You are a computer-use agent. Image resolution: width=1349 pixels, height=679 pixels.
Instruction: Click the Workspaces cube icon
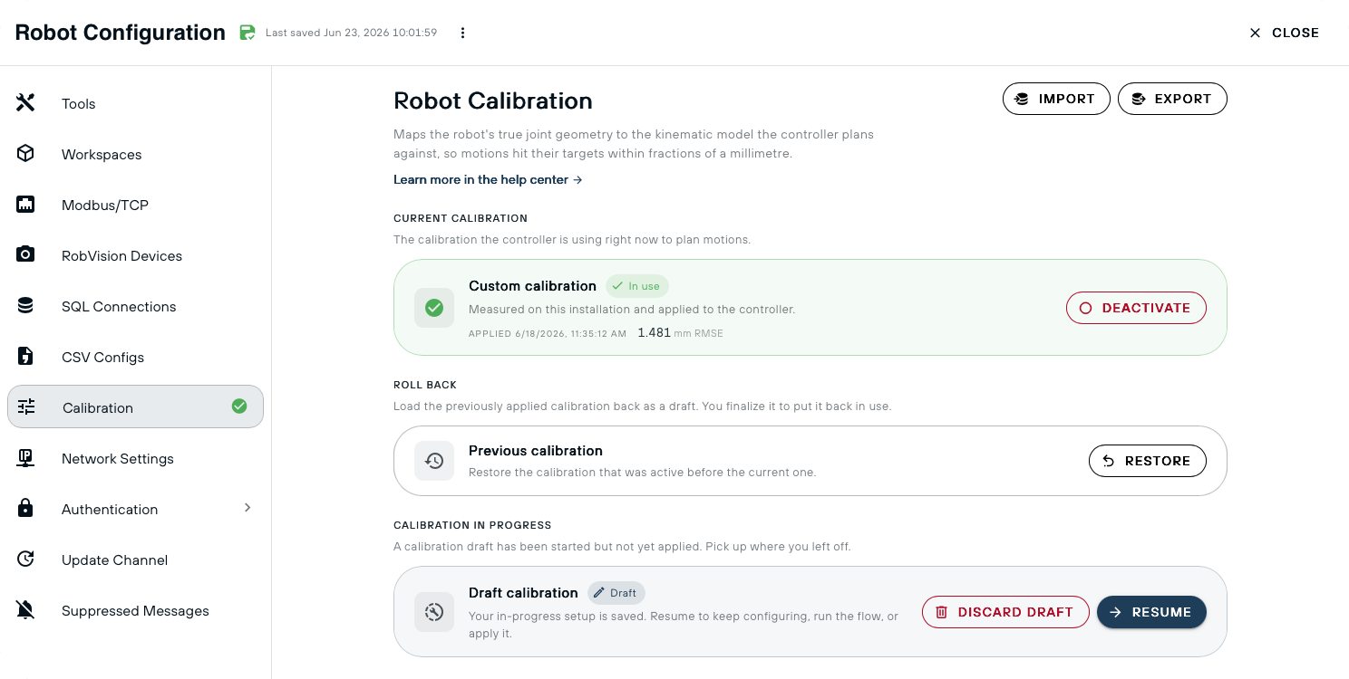tap(25, 154)
